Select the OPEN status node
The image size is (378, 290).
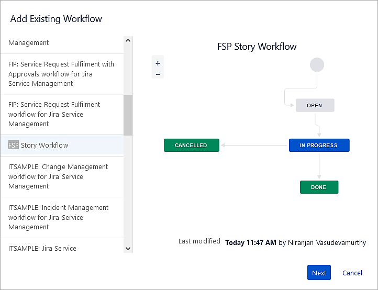tap(315, 105)
